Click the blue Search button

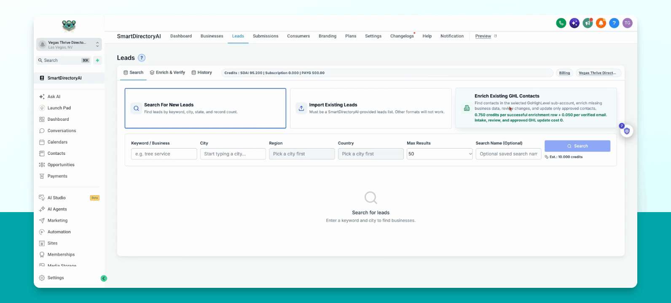577,146
